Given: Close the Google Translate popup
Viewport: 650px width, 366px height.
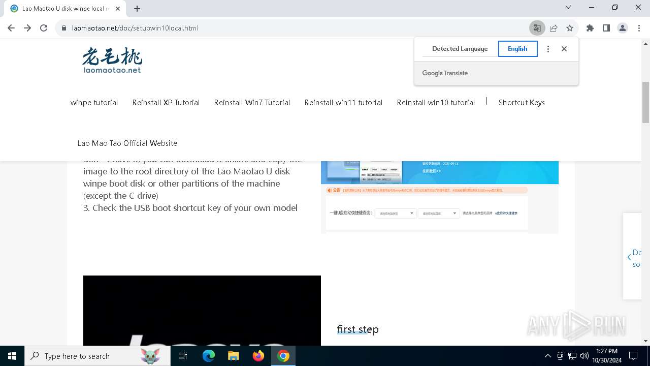Looking at the screenshot, I should [564, 49].
